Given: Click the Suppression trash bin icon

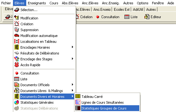Looking at the screenshot, I should pos(17,30).
